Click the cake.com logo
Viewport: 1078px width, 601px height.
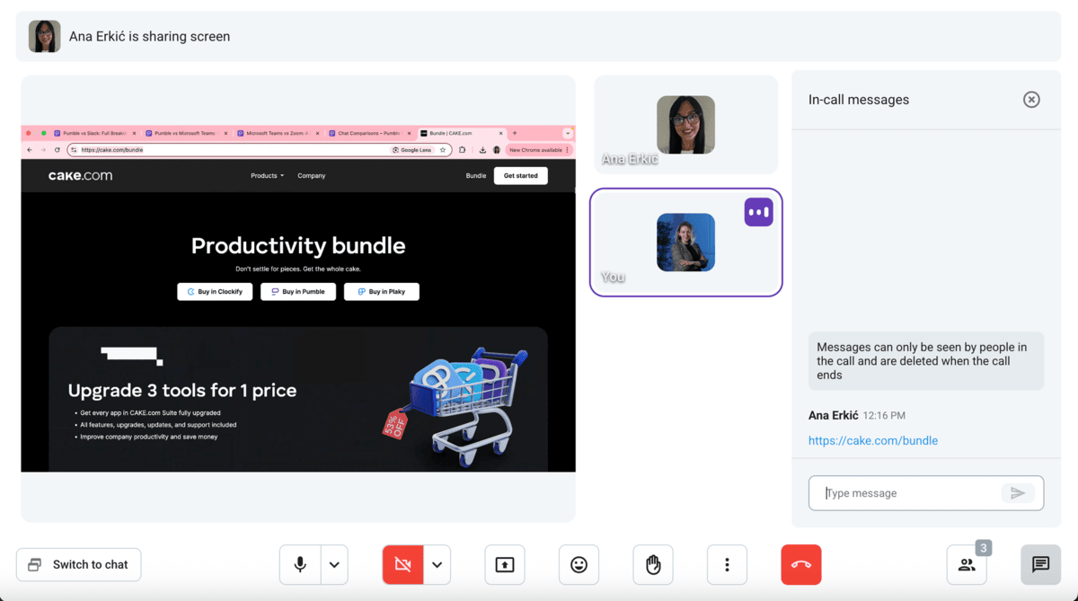[80, 176]
